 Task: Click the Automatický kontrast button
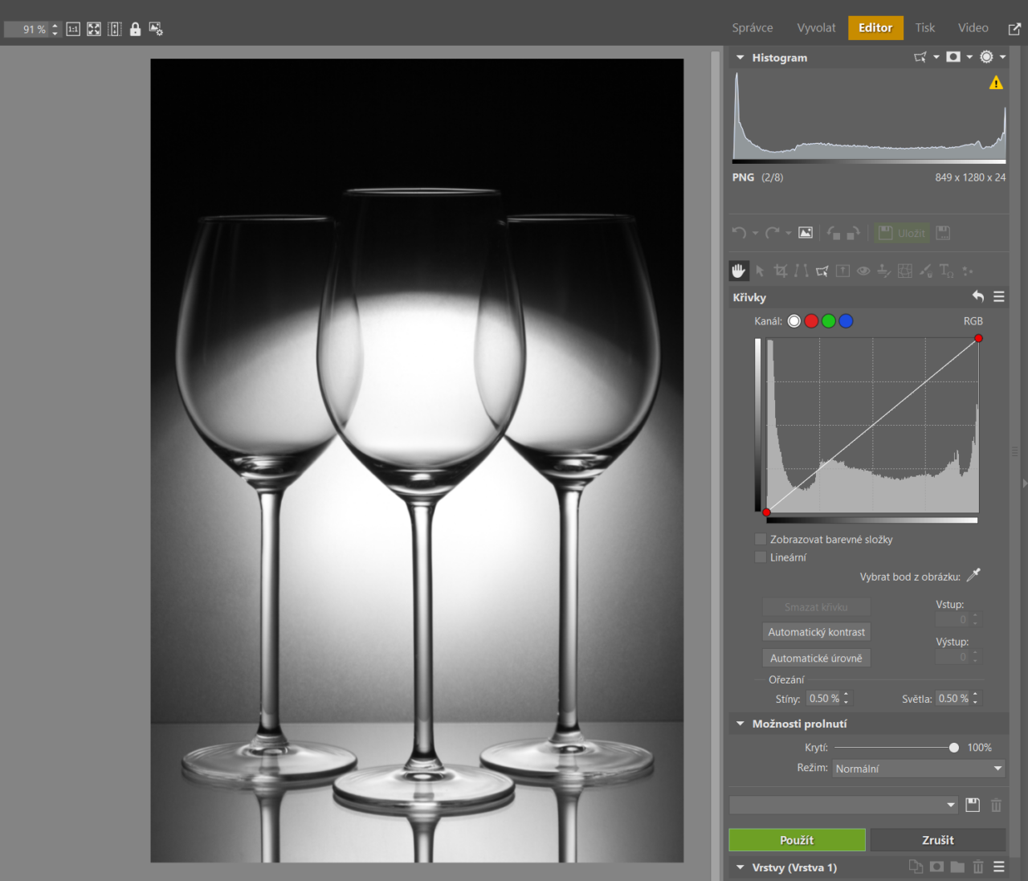click(816, 632)
